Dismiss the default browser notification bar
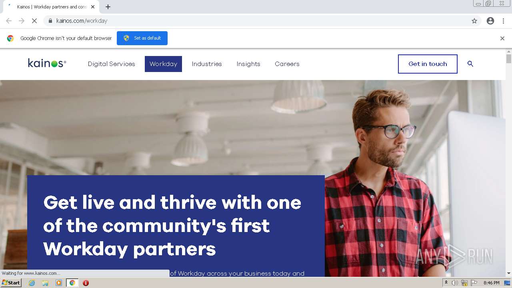 [x=502, y=38]
